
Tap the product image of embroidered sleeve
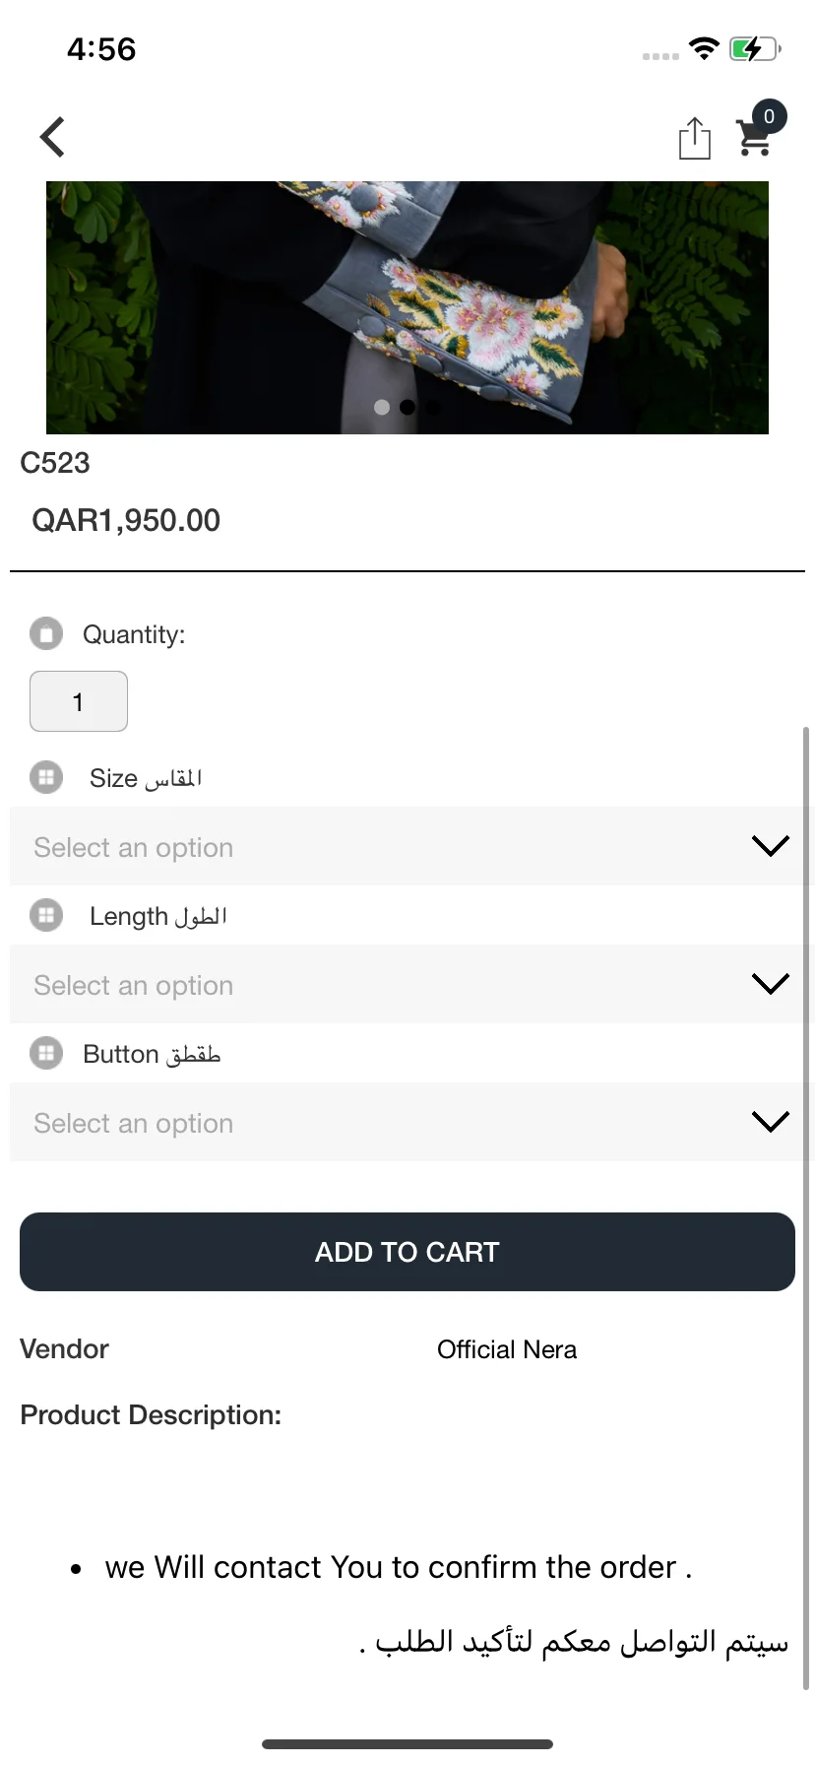pyautogui.click(x=407, y=307)
